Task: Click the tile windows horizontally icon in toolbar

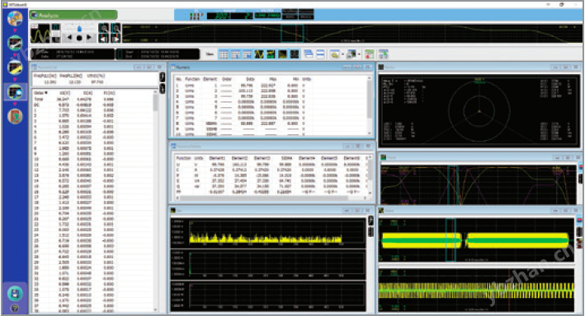Action: click(x=320, y=54)
